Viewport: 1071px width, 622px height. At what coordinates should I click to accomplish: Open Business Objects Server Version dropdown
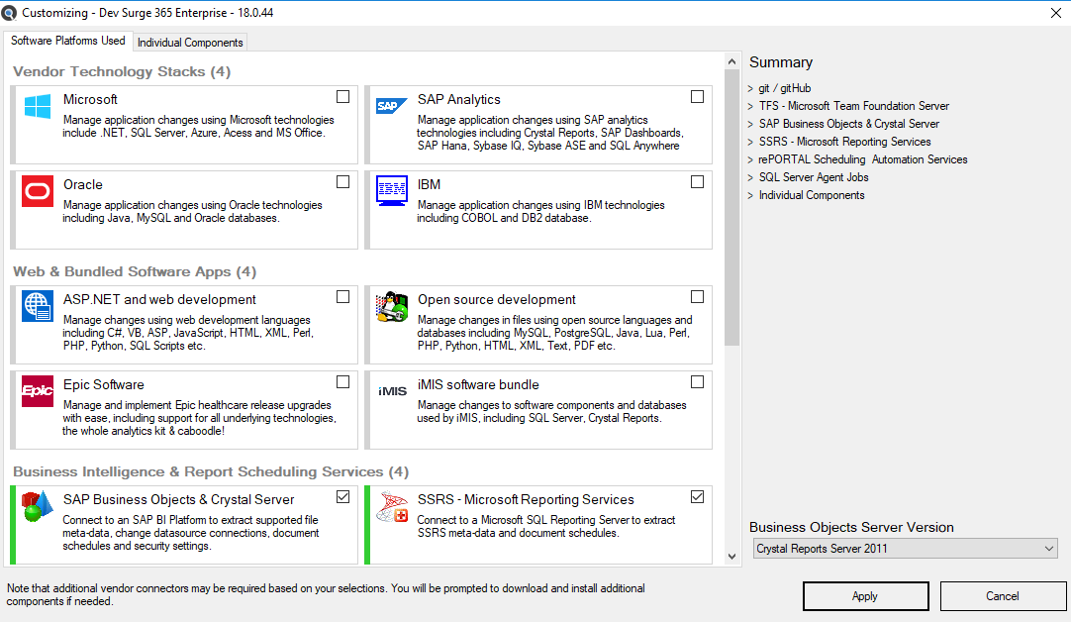906,548
